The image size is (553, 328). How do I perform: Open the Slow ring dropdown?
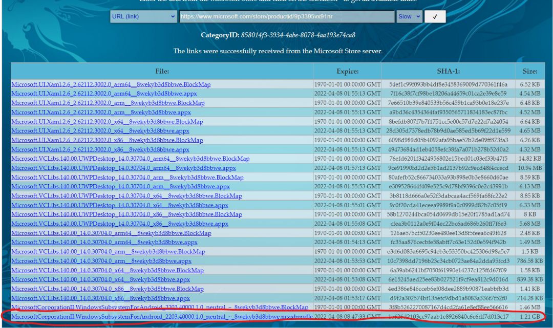409,16
